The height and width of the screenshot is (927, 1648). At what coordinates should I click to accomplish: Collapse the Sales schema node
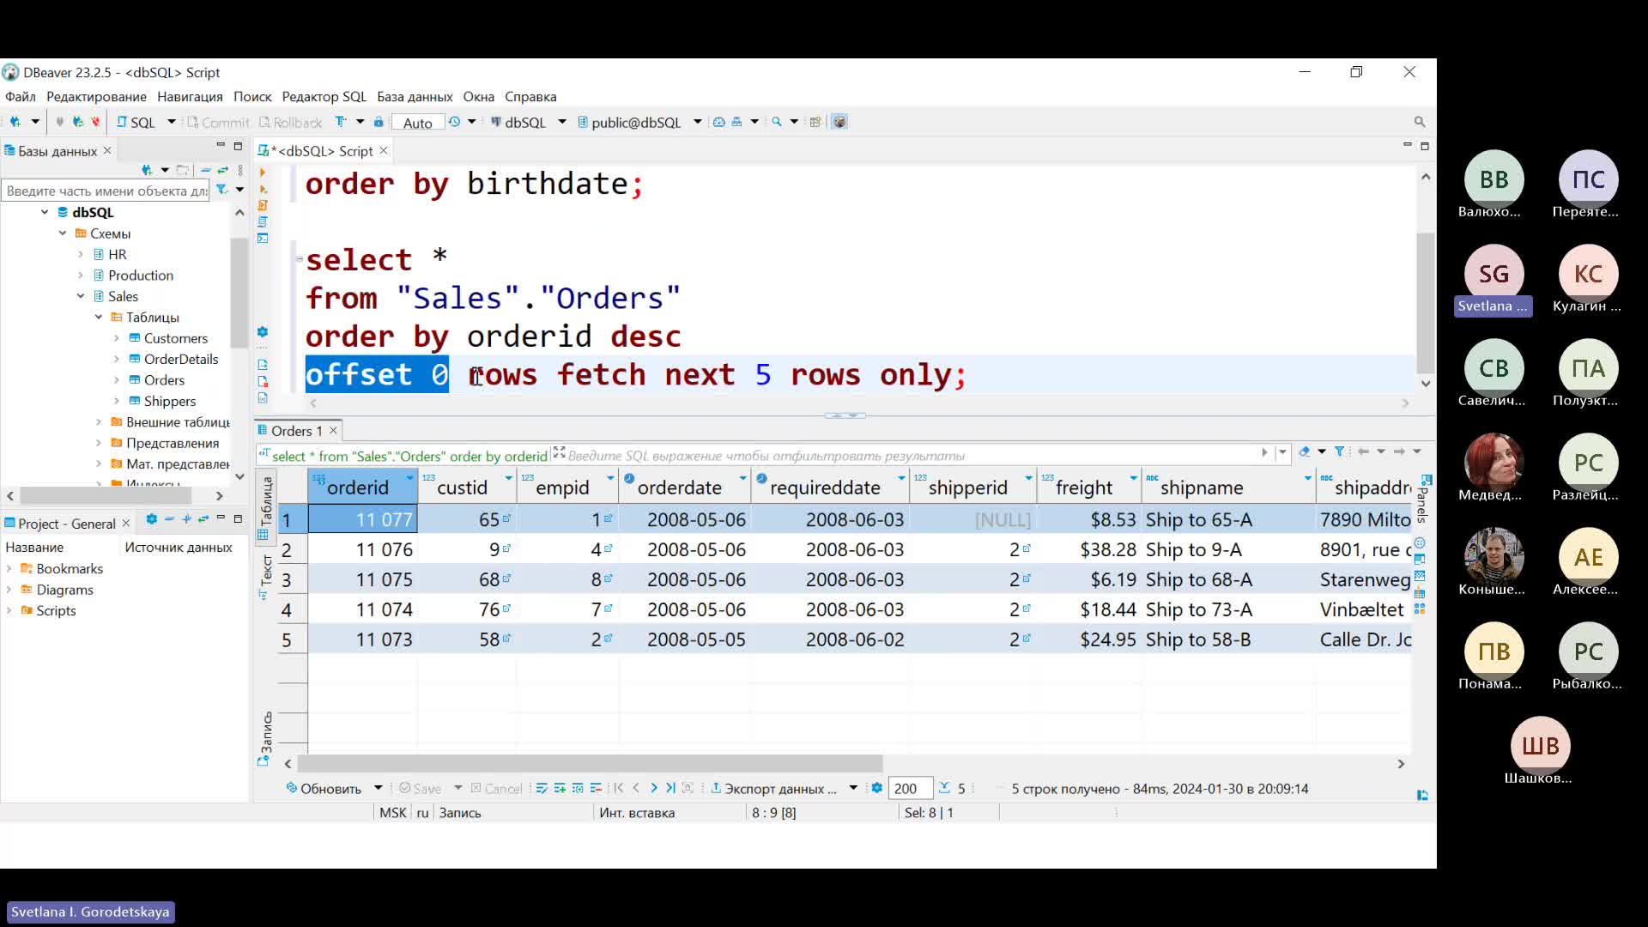click(81, 296)
